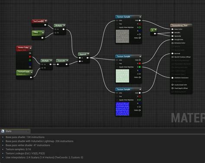205x163 pixels.
Task: Toggle Apply View MipBias on middle Texture Sample
Action: pyautogui.click(x=117, y=67)
